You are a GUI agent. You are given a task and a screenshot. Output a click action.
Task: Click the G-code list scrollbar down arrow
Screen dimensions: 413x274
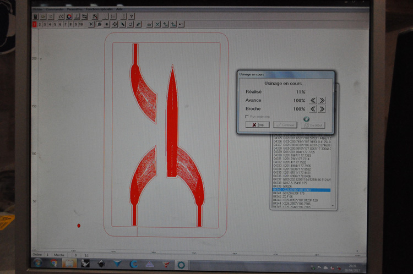[x=333, y=206]
